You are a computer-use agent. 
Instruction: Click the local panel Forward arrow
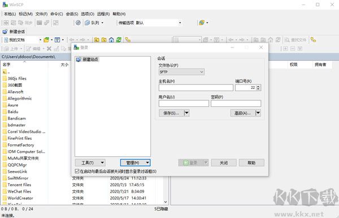point(82,40)
